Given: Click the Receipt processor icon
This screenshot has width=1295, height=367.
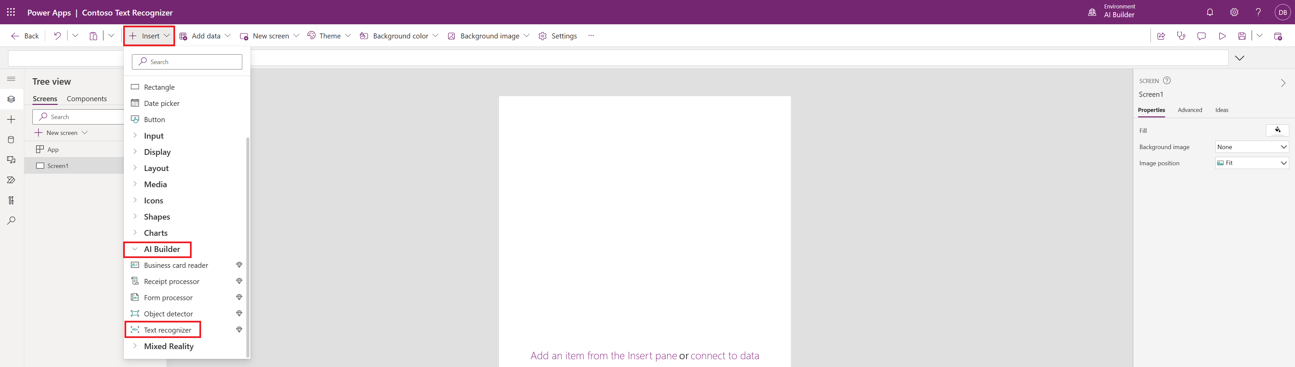Looking at the screenshot, I should tap(135, 281).
